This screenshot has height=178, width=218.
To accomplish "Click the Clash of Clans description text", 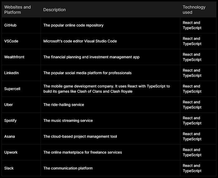I will click(x=107, y=89).
